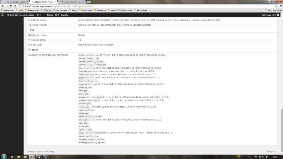Open the Hola, Equipo JFA account menu
The width and height of the screenshot is (283, 159).
click(270, 15)
